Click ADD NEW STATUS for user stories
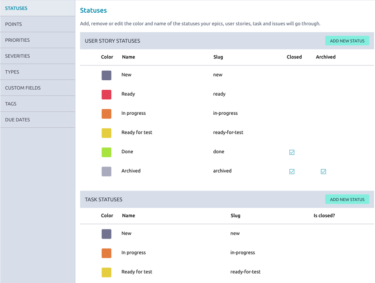Screen dimensions: 375x283 point(347,40)
